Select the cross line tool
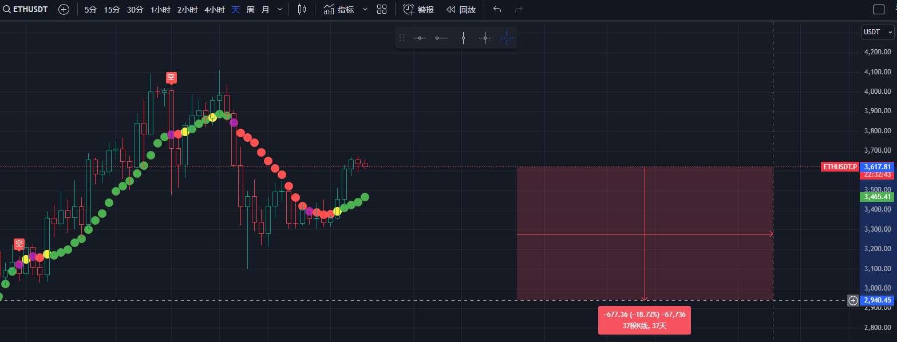This screenshot has width=897, height=342. (x=485, y=38)
